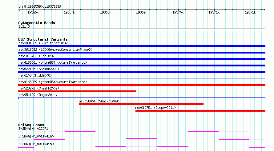Image resolution: width=274 pixels, height=151 pixels.
Task: Open the SH2D4A|NM_001174159 transcript label
Action: [36, 144]
